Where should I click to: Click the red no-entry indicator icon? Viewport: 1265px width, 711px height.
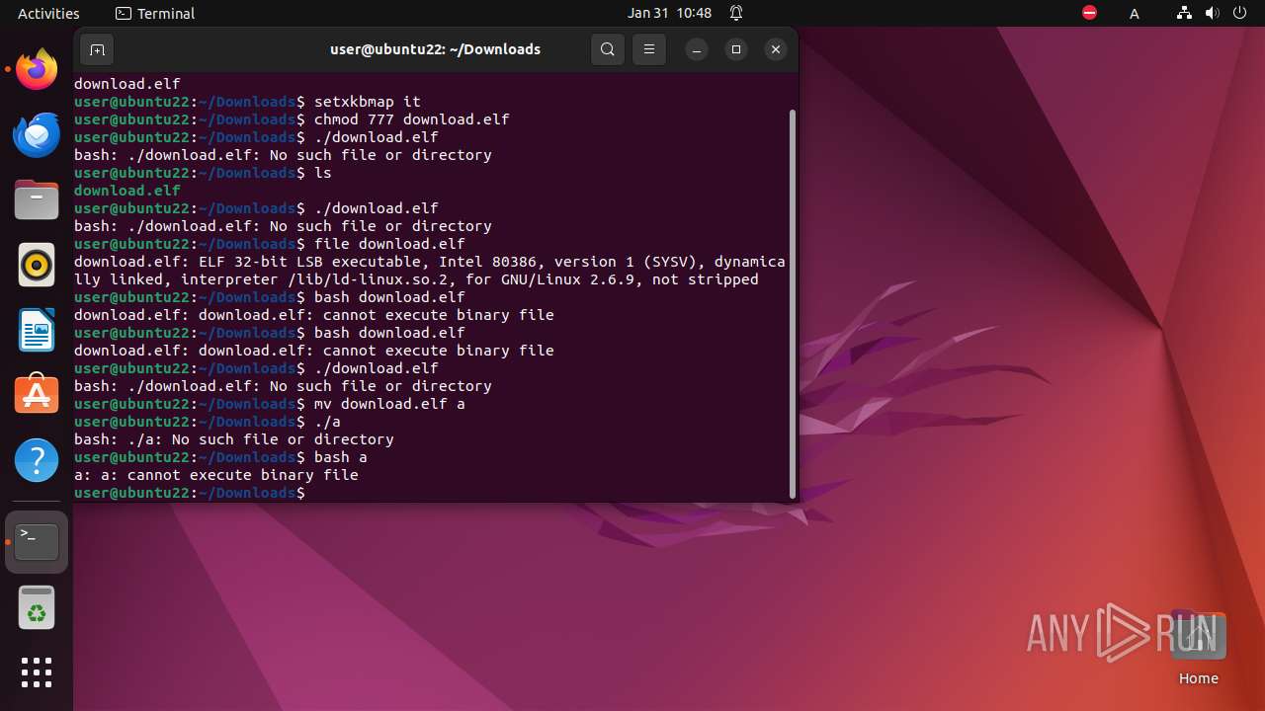click(1089, 13)
